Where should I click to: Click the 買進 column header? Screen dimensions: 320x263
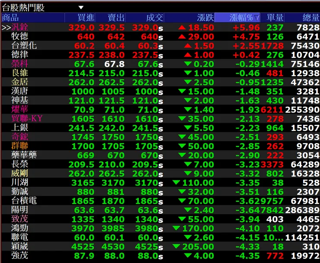[x=80, y=18]
